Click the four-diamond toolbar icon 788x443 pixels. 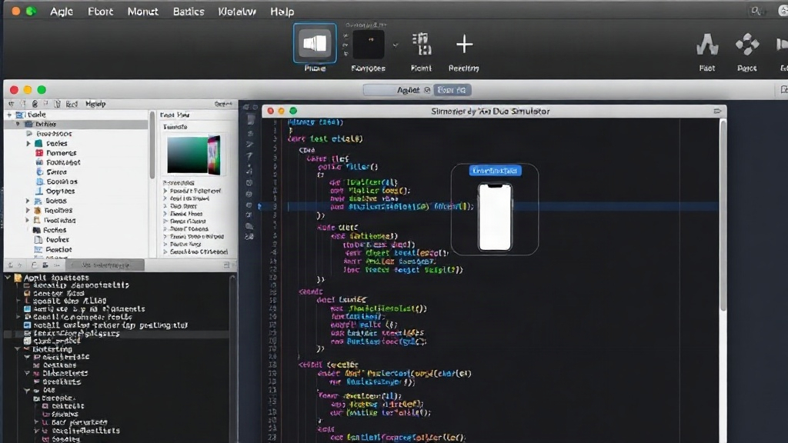coord(747,44)
